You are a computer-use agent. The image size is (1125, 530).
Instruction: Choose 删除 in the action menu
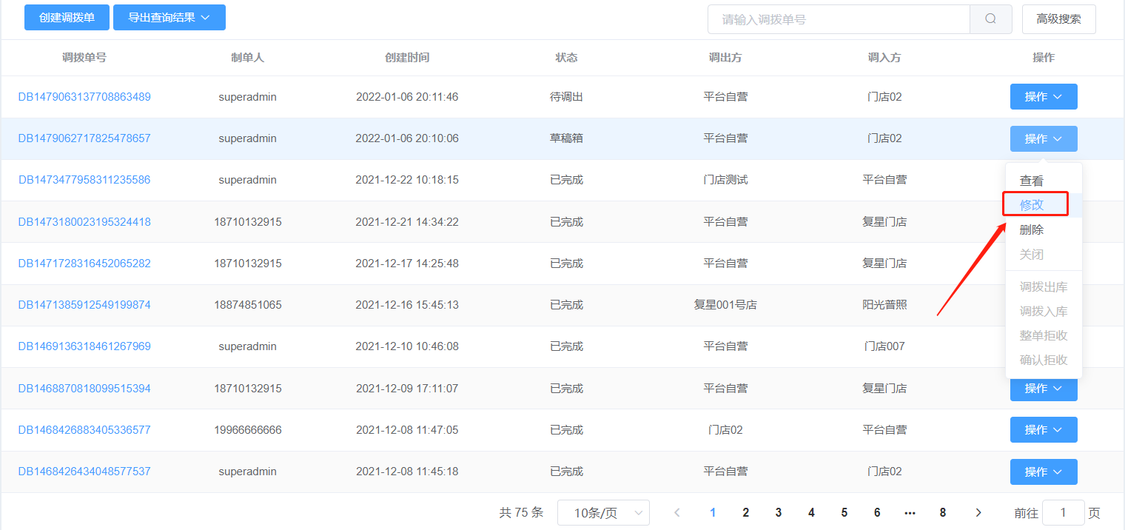click(1044, 230)
